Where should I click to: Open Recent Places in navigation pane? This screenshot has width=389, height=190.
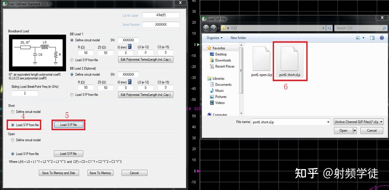click(222, 66)
